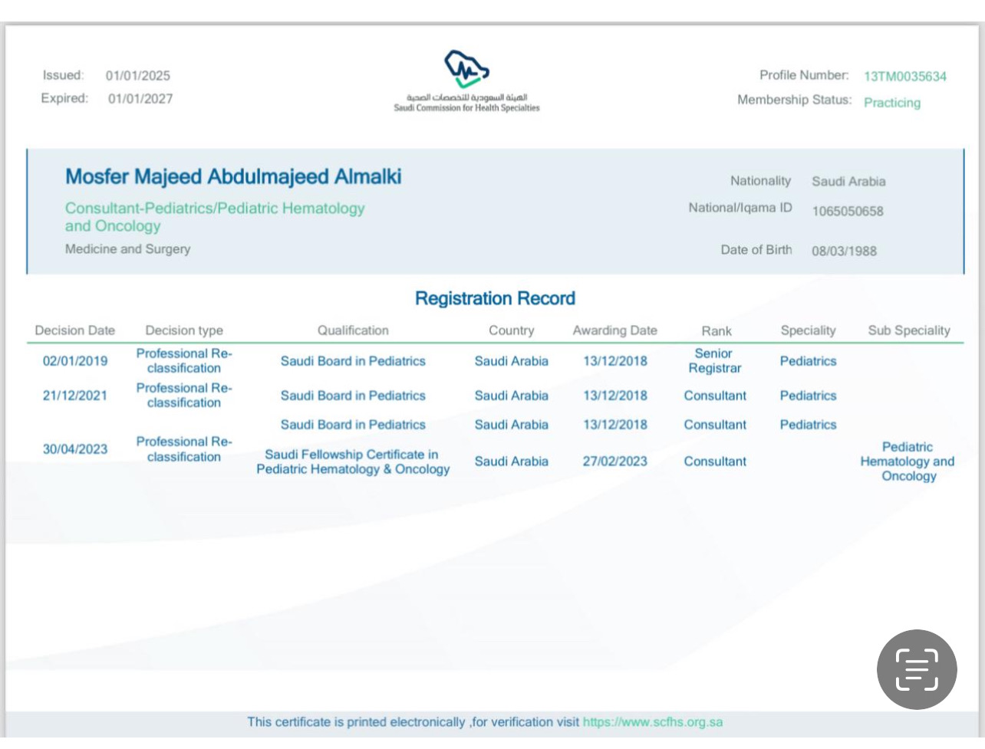Click the Registration Record heading

tap(495, 298)
